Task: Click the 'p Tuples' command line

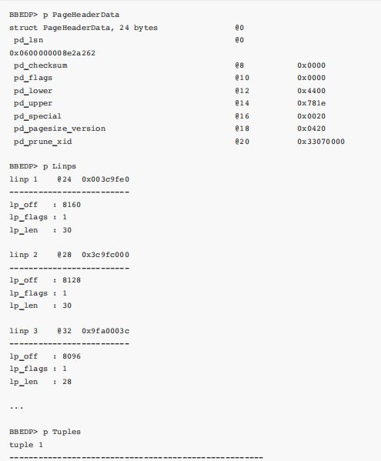Action: pyautogui.click(x=45, y=432)
